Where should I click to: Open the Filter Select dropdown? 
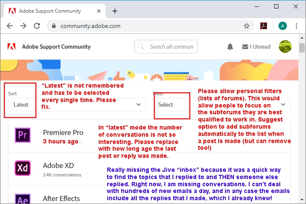222,105
